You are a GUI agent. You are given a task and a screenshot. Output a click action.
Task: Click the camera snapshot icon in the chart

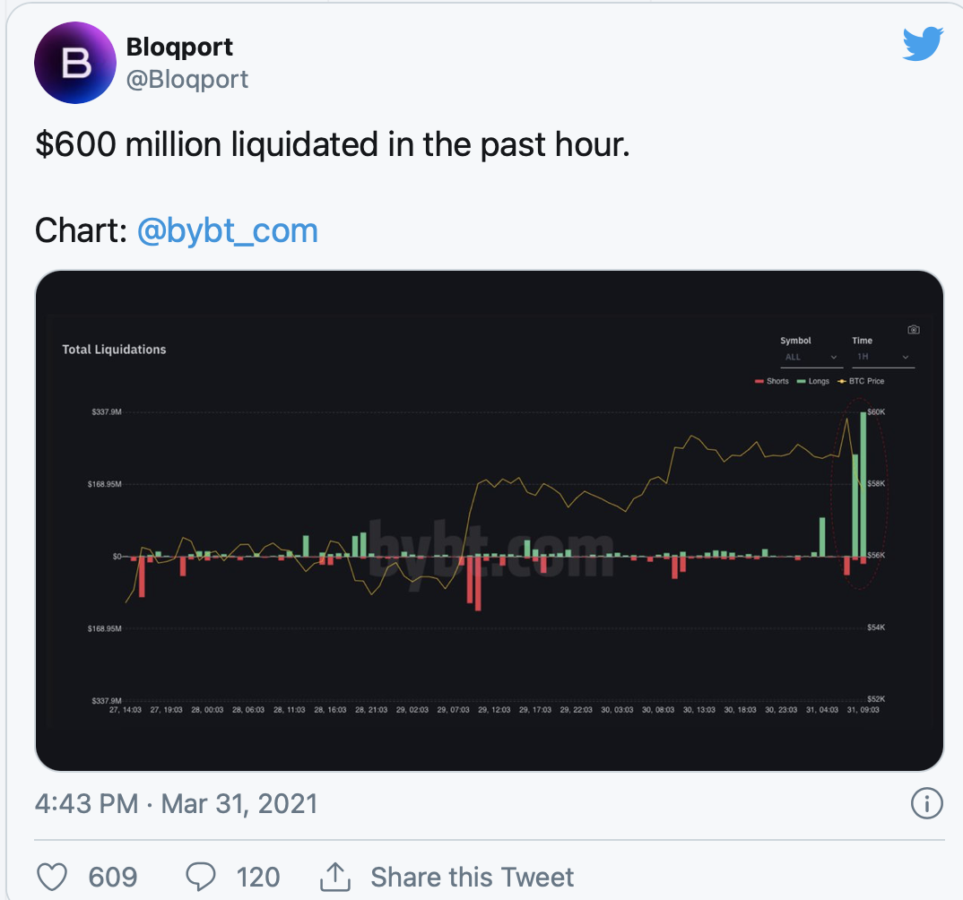(913, 330)
